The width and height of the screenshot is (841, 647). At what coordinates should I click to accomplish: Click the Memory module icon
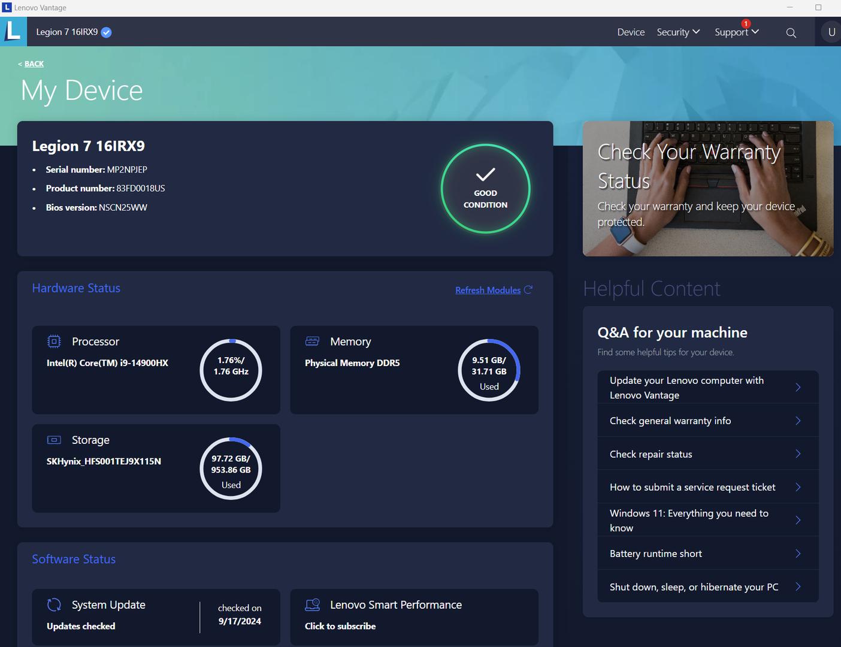312,341
